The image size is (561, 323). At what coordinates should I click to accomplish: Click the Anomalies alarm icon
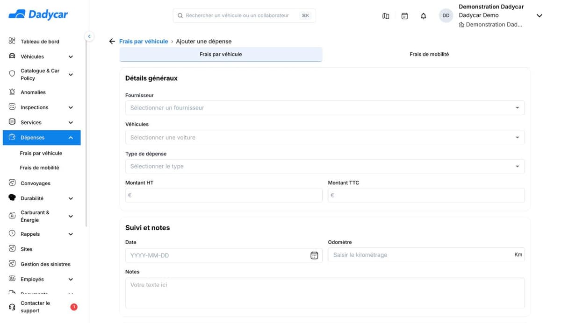(12, 92)
